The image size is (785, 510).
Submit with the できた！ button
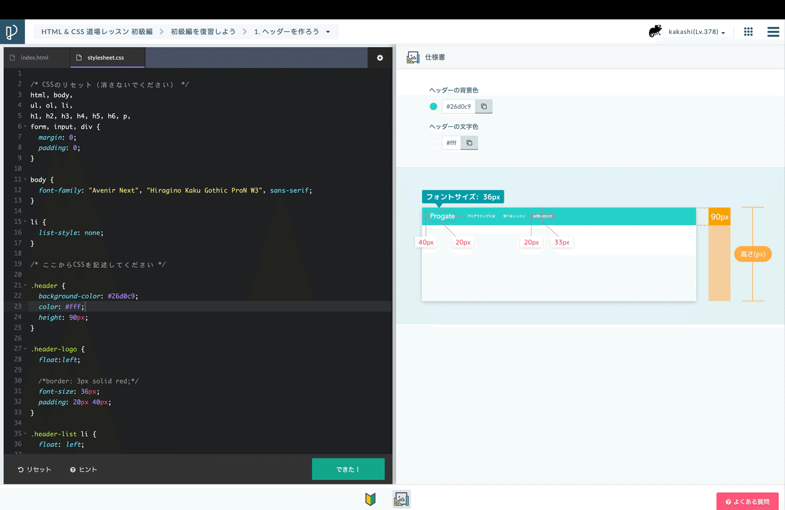point(348,469)
